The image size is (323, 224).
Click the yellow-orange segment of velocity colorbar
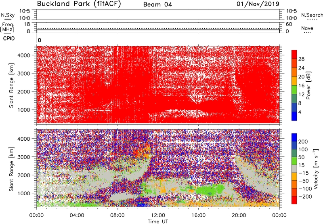(x=294, y=177)
